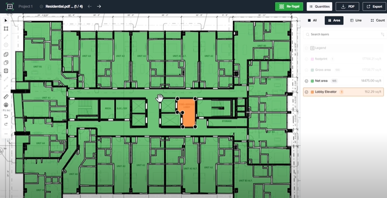The height and width of the screenshot is (198, 387).
Task: Click the 14475.00 sq.ft value
Action: [371, 81]
